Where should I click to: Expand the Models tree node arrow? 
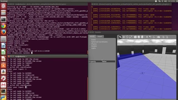[x=90, y=46]
